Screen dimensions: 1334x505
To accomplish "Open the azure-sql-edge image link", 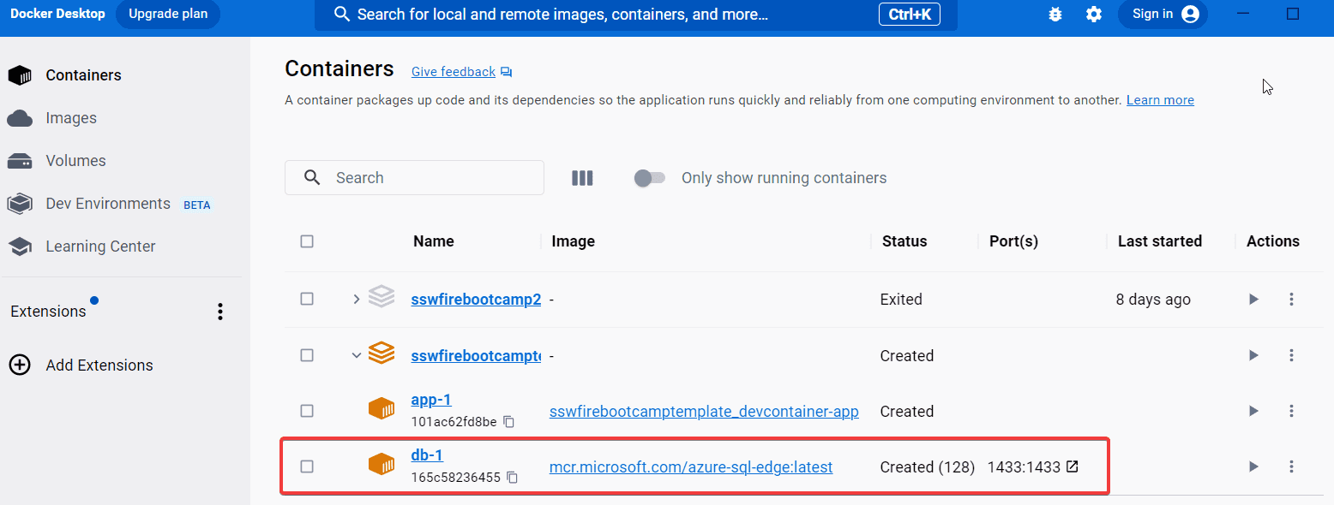I will 690,466.
